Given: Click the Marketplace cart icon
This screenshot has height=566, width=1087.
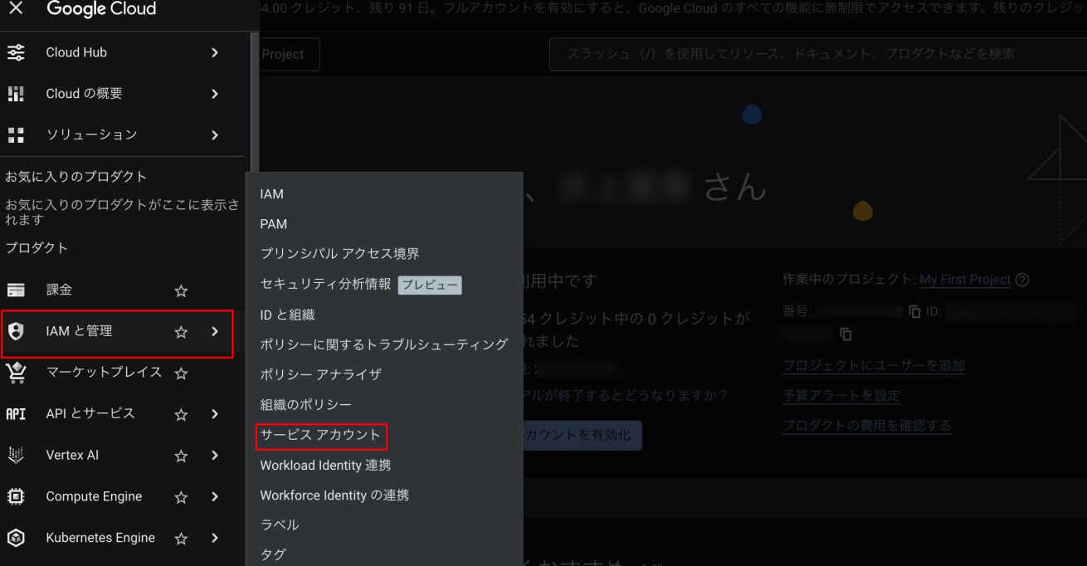Looking at the screenshot, I should [x=16, y=373].
